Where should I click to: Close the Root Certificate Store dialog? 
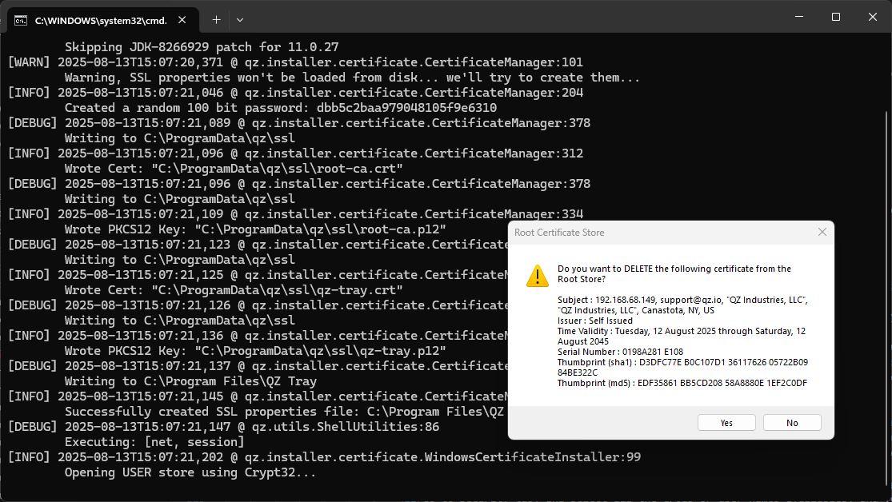click(x=822, y=233)
